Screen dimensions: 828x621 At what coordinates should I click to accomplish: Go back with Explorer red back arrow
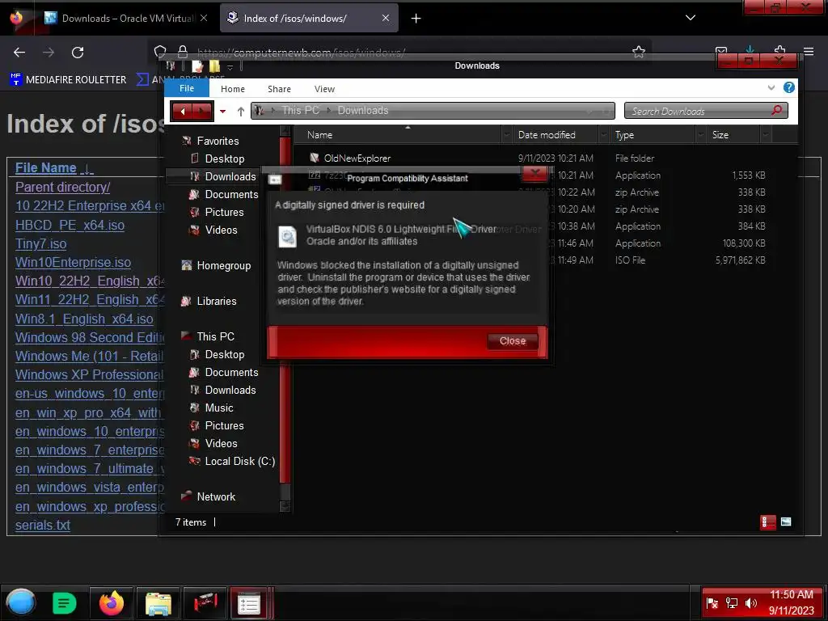coord(183,112)
